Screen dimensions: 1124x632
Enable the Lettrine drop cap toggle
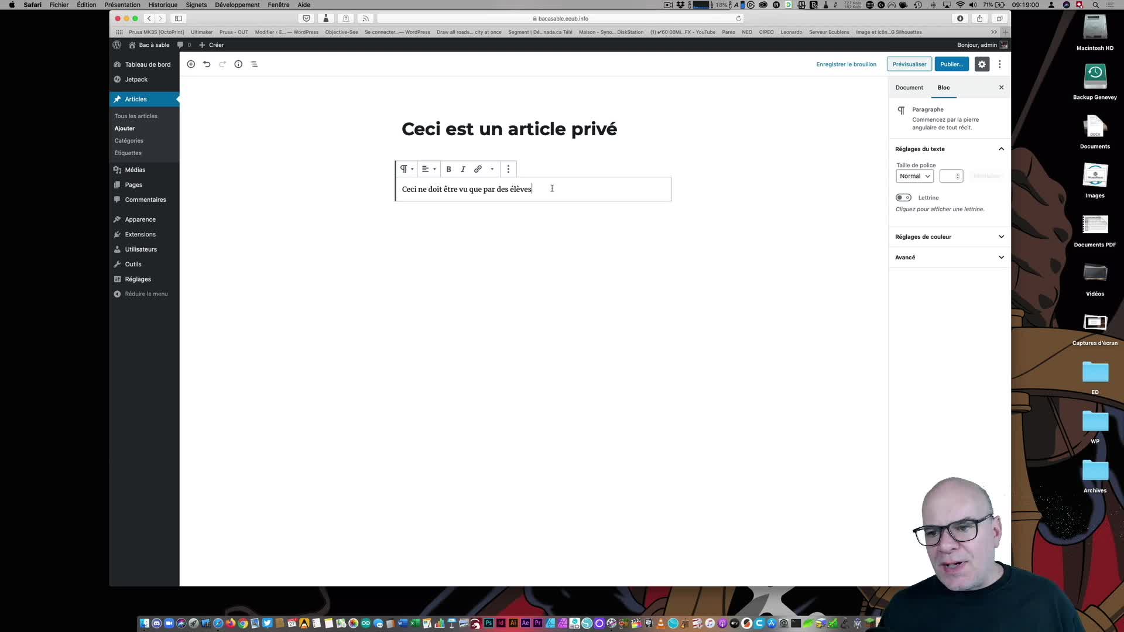coord(903,198)
